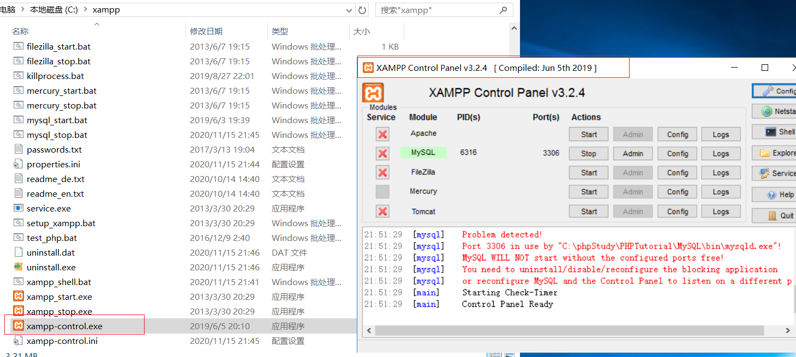Click the 搜索"xampp" search field

point(444,10)
